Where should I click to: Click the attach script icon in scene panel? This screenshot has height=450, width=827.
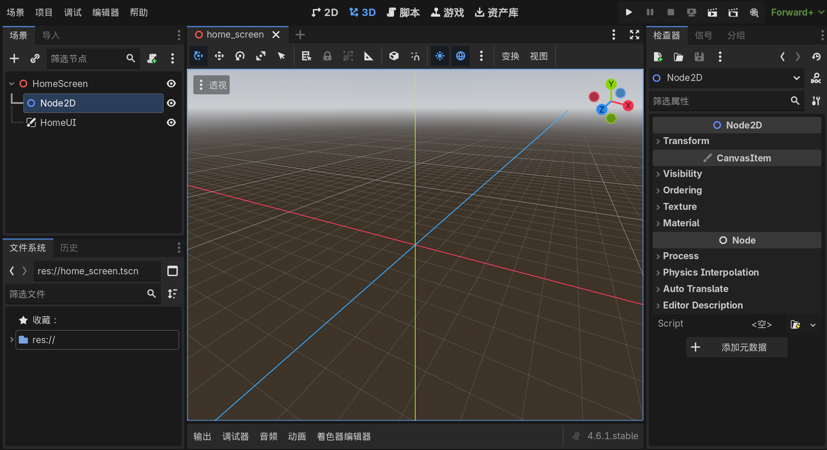pyautogui.click(x=152, y=58)
